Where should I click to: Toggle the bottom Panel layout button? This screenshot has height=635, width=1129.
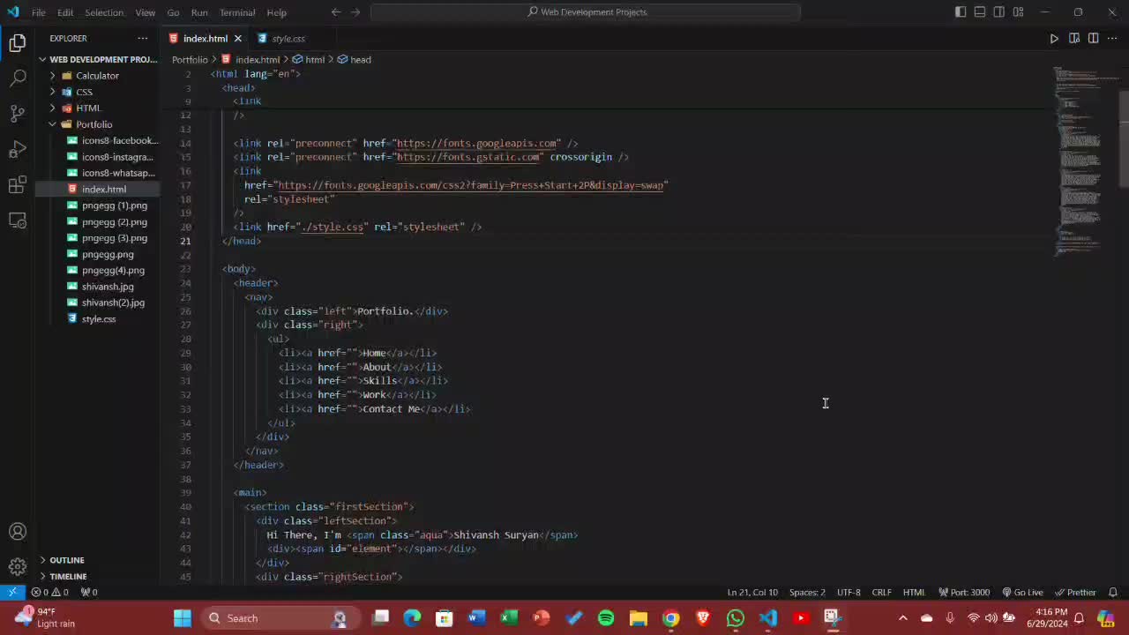(980, 12)
